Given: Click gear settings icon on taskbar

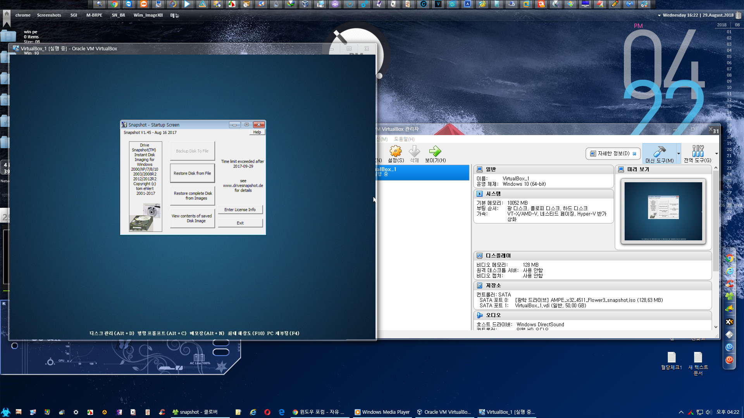Looking at the screenshot, I should 76,412.
